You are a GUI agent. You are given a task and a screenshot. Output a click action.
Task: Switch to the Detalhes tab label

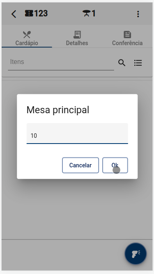click(x=77, y=43)
